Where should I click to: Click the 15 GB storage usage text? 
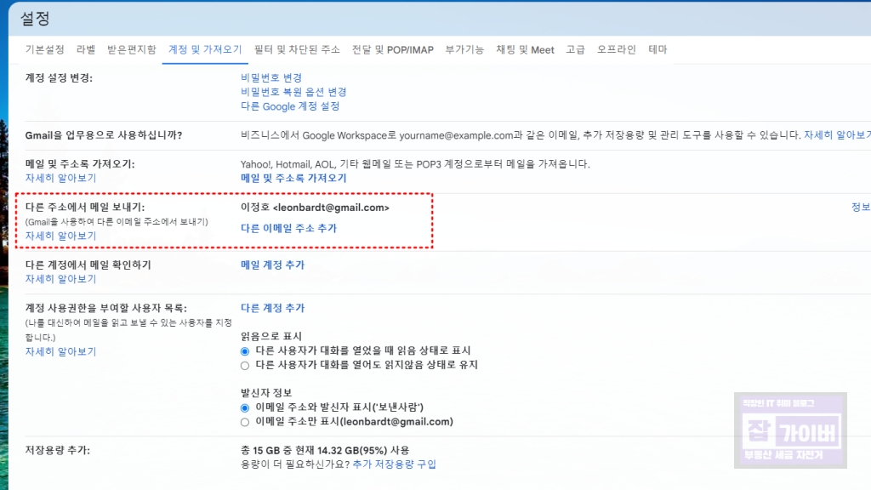point(325,450)
